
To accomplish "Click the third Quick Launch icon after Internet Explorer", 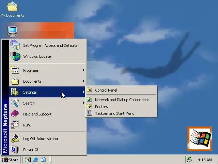I will pyautogui.click(x=43, y=160).
